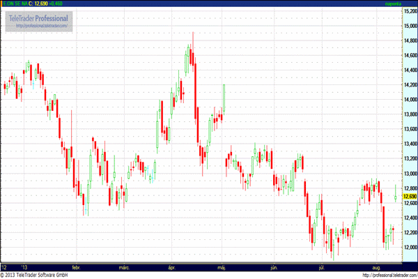
Task: Click the 'febr.' month on time axis
Action: coord(77,267)
